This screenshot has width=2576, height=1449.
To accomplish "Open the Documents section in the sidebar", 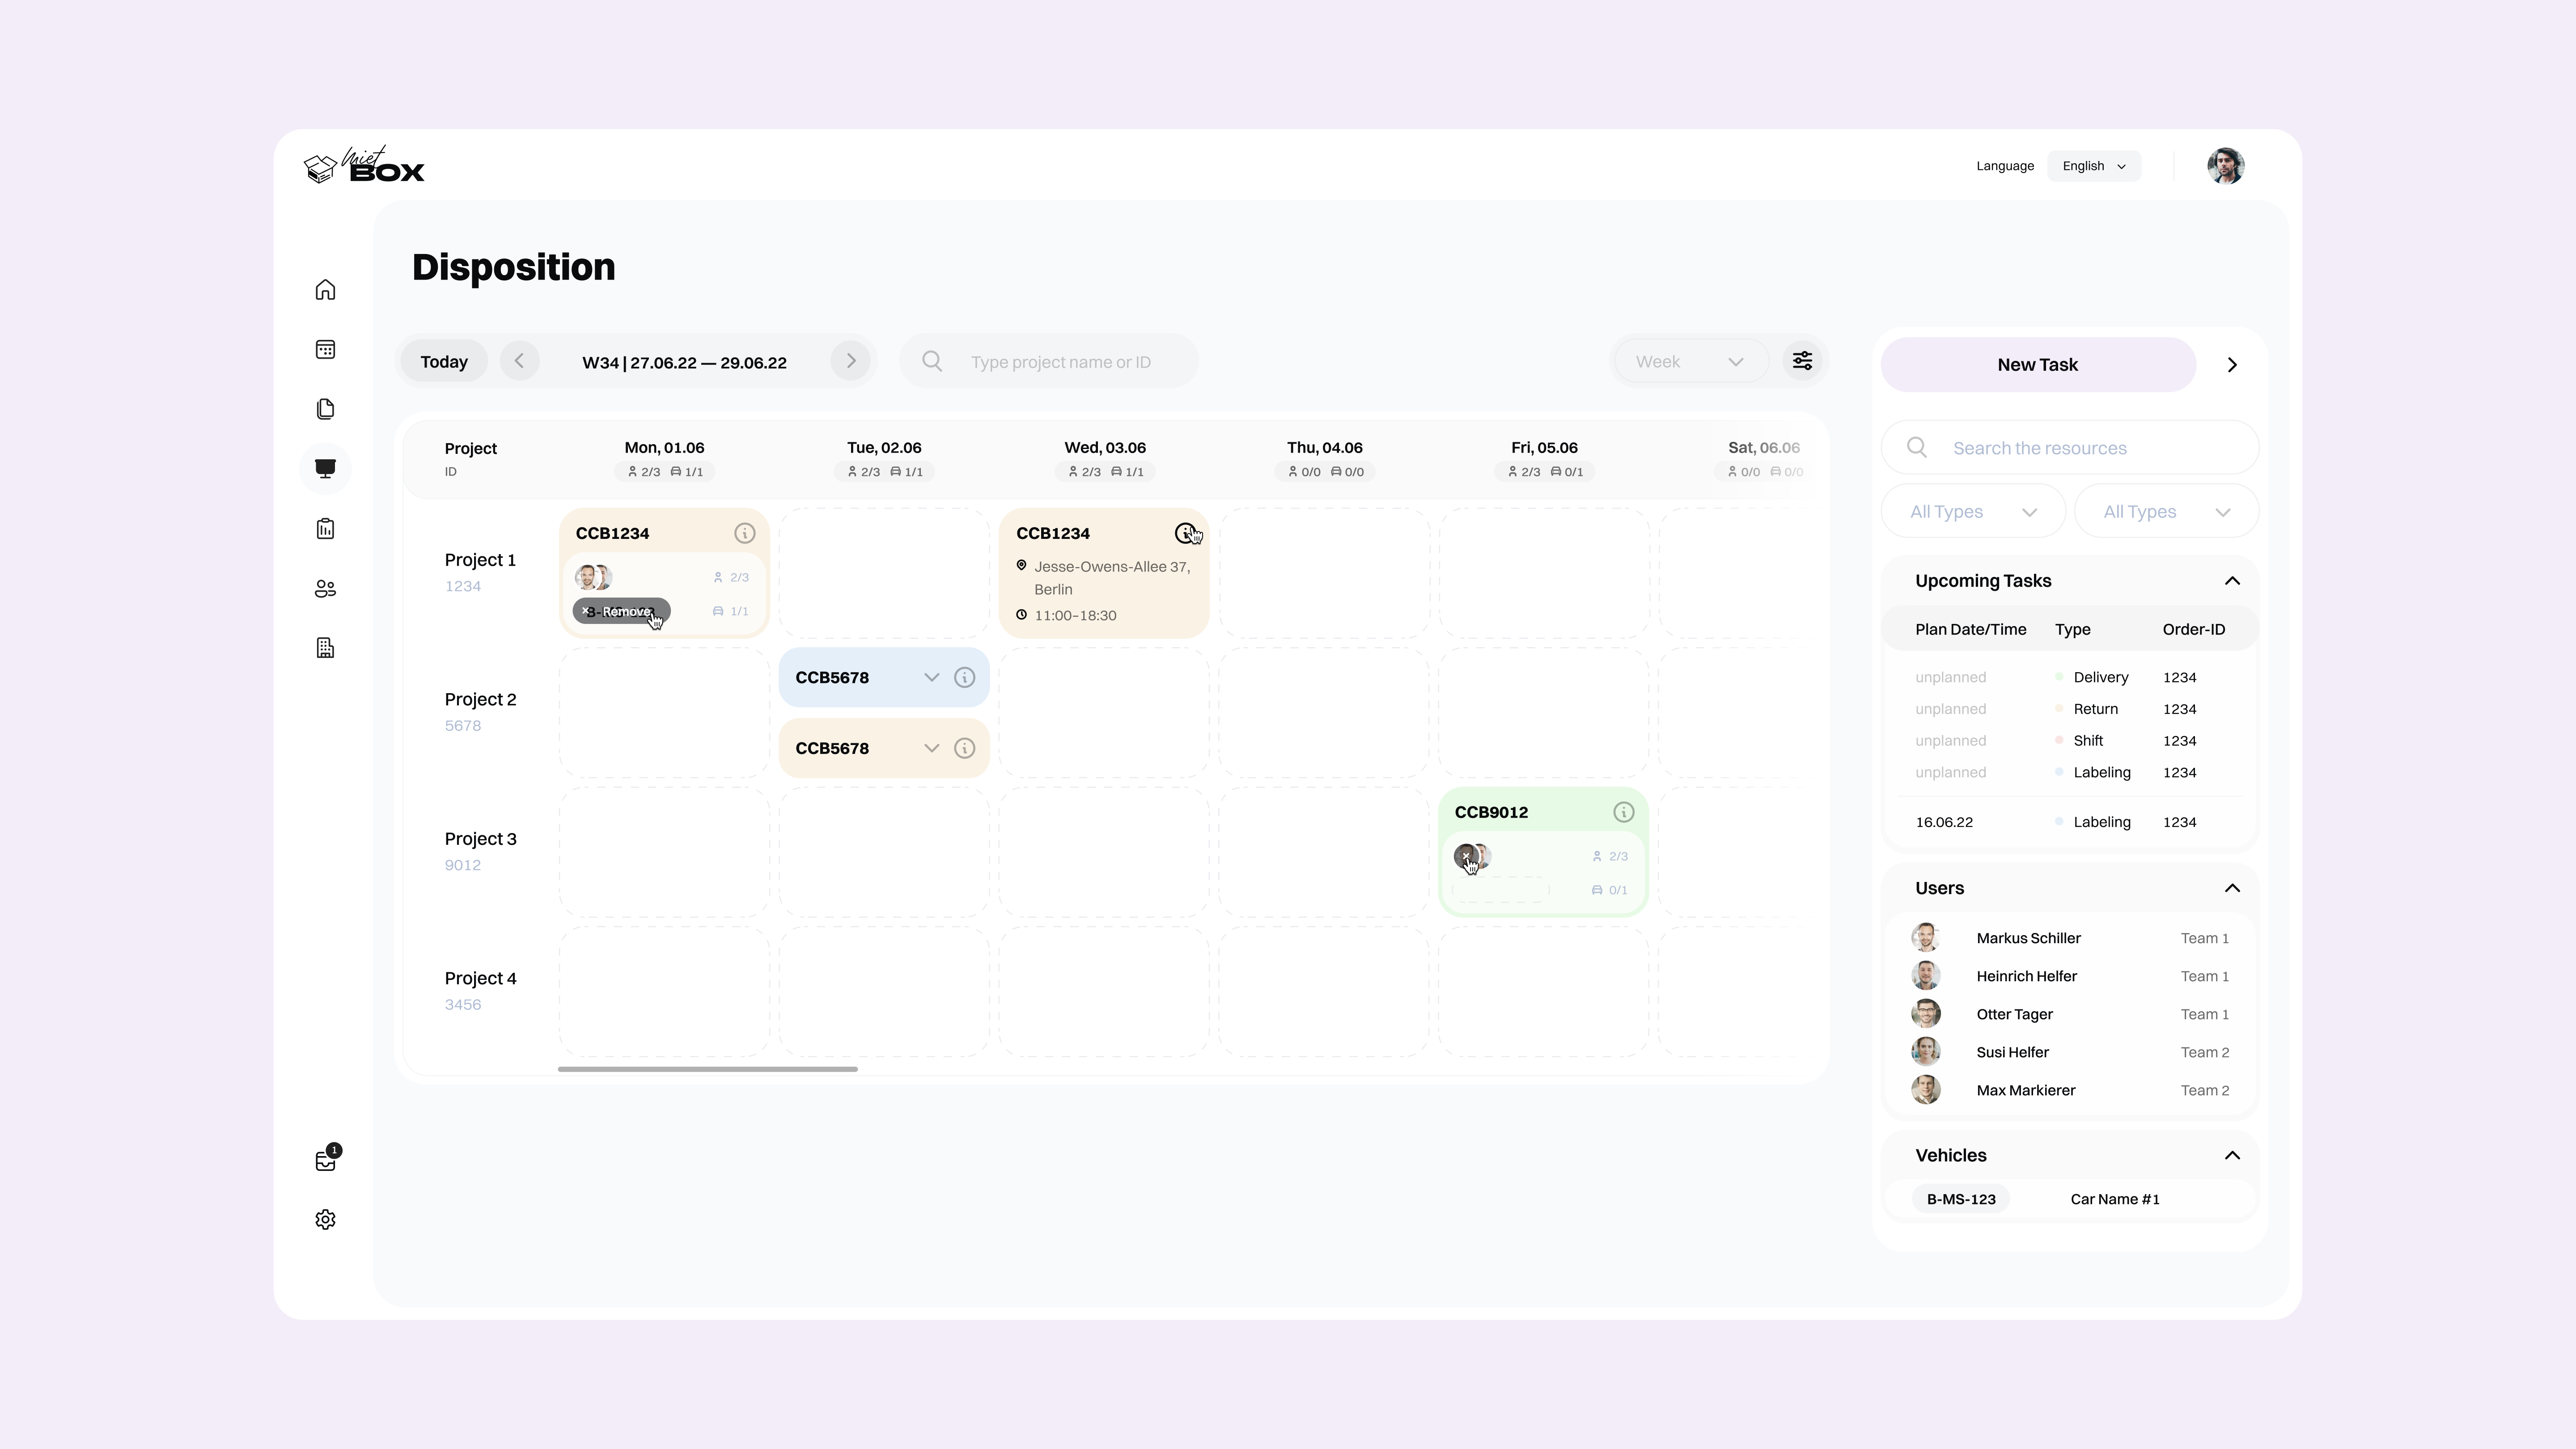I will click(325, 408).
